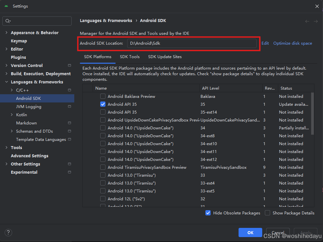Click the Android SDK Location field
This screenshot has height=242, width=323.
192,43
